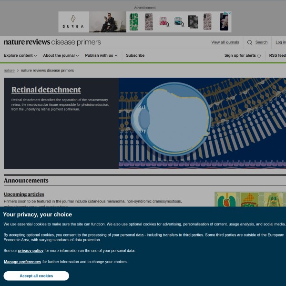Close the BURGA advertisement via corner icon
This screenshot has height=286, width=286.
pyautogui.click(x=229, y=13)
